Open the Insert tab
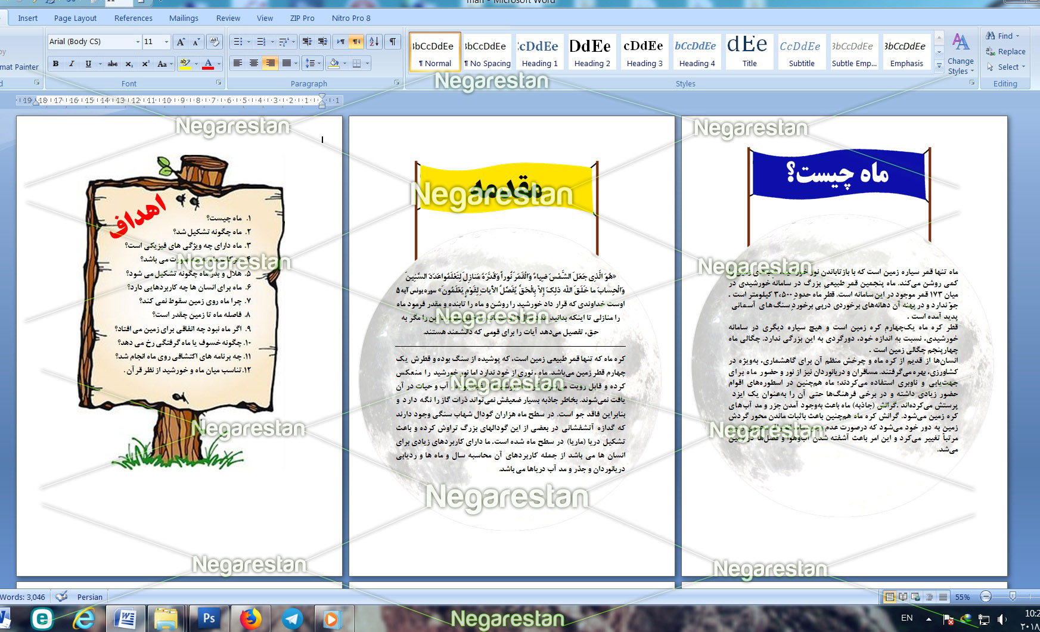The height and width of the screenshot is (632, 1040). click(x=28, y=18)
